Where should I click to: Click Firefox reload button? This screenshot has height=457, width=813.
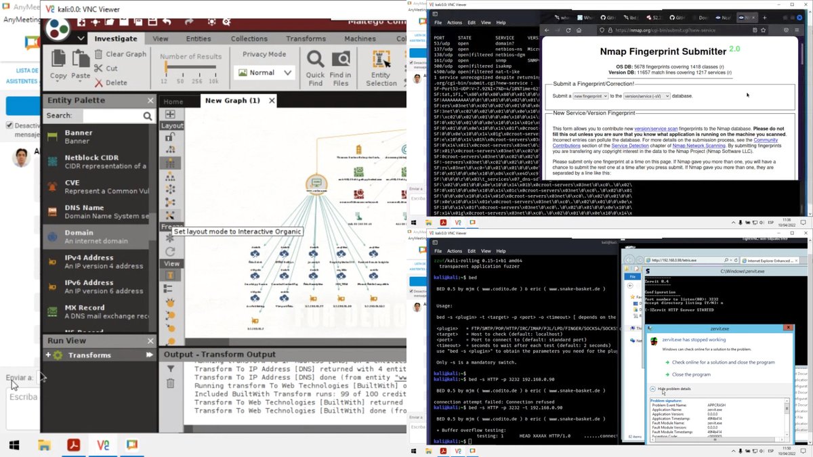(568, 30)
